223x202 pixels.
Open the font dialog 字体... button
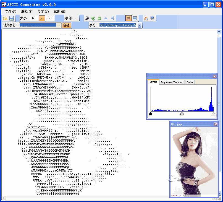[71, 18]
